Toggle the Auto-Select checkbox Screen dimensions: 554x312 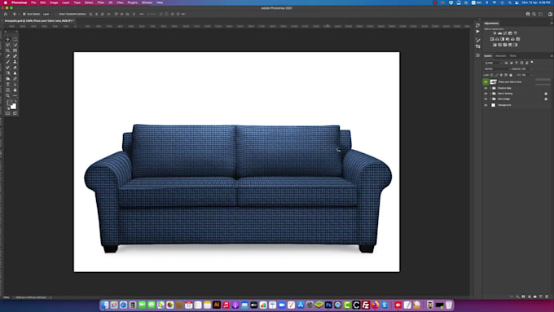click(24, 14)
